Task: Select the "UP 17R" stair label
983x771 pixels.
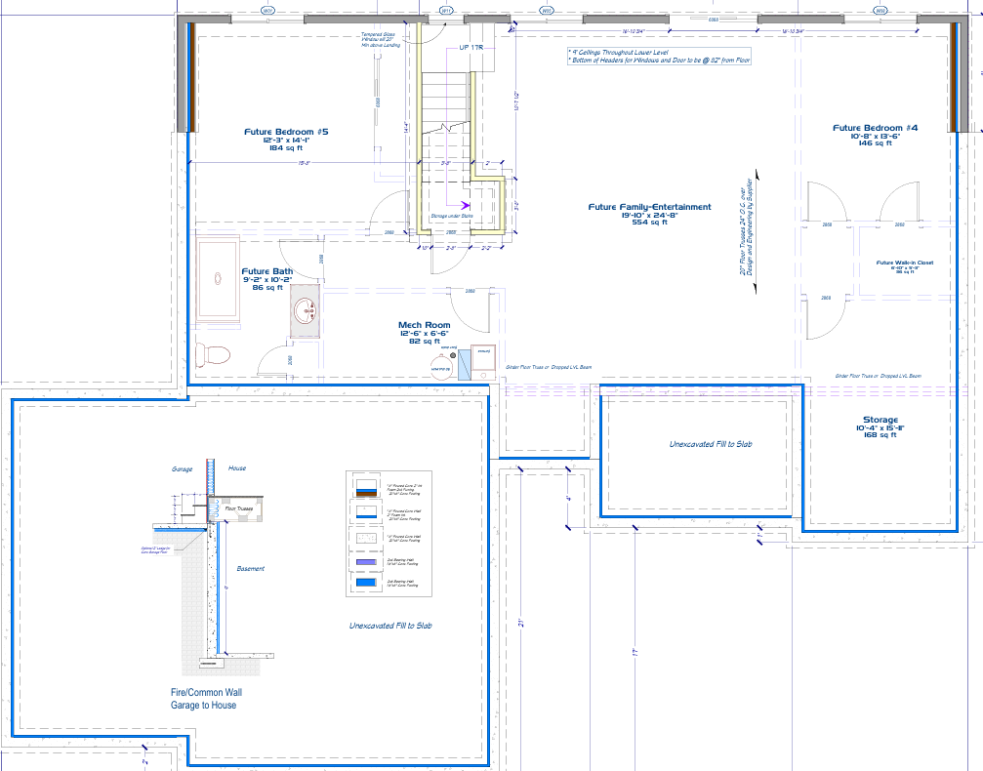Action: pyautogui.click(x=471, y=48)
